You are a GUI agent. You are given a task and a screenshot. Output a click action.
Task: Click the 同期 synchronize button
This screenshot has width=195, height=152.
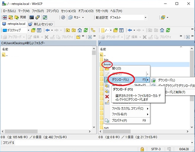[20, 17]
